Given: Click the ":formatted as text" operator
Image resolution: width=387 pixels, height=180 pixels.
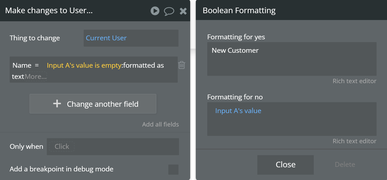Looking at the screenshot, I should (x=143, y=65).
